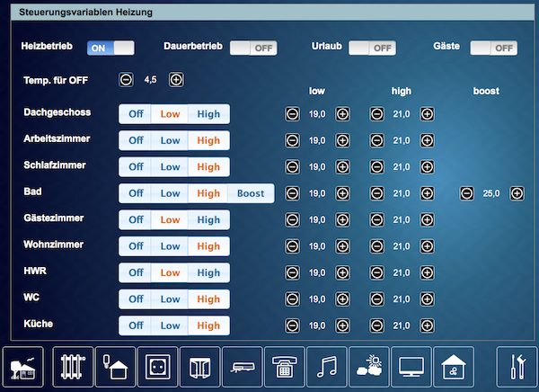Decrease HWR high temperature
539x392 pixels.
tap(376, 272)
